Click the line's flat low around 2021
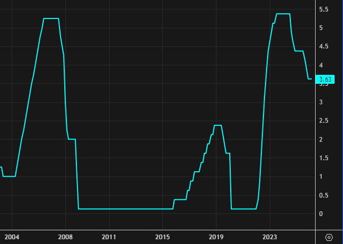Viewport: 343px width, 244px height. point(243,209)
